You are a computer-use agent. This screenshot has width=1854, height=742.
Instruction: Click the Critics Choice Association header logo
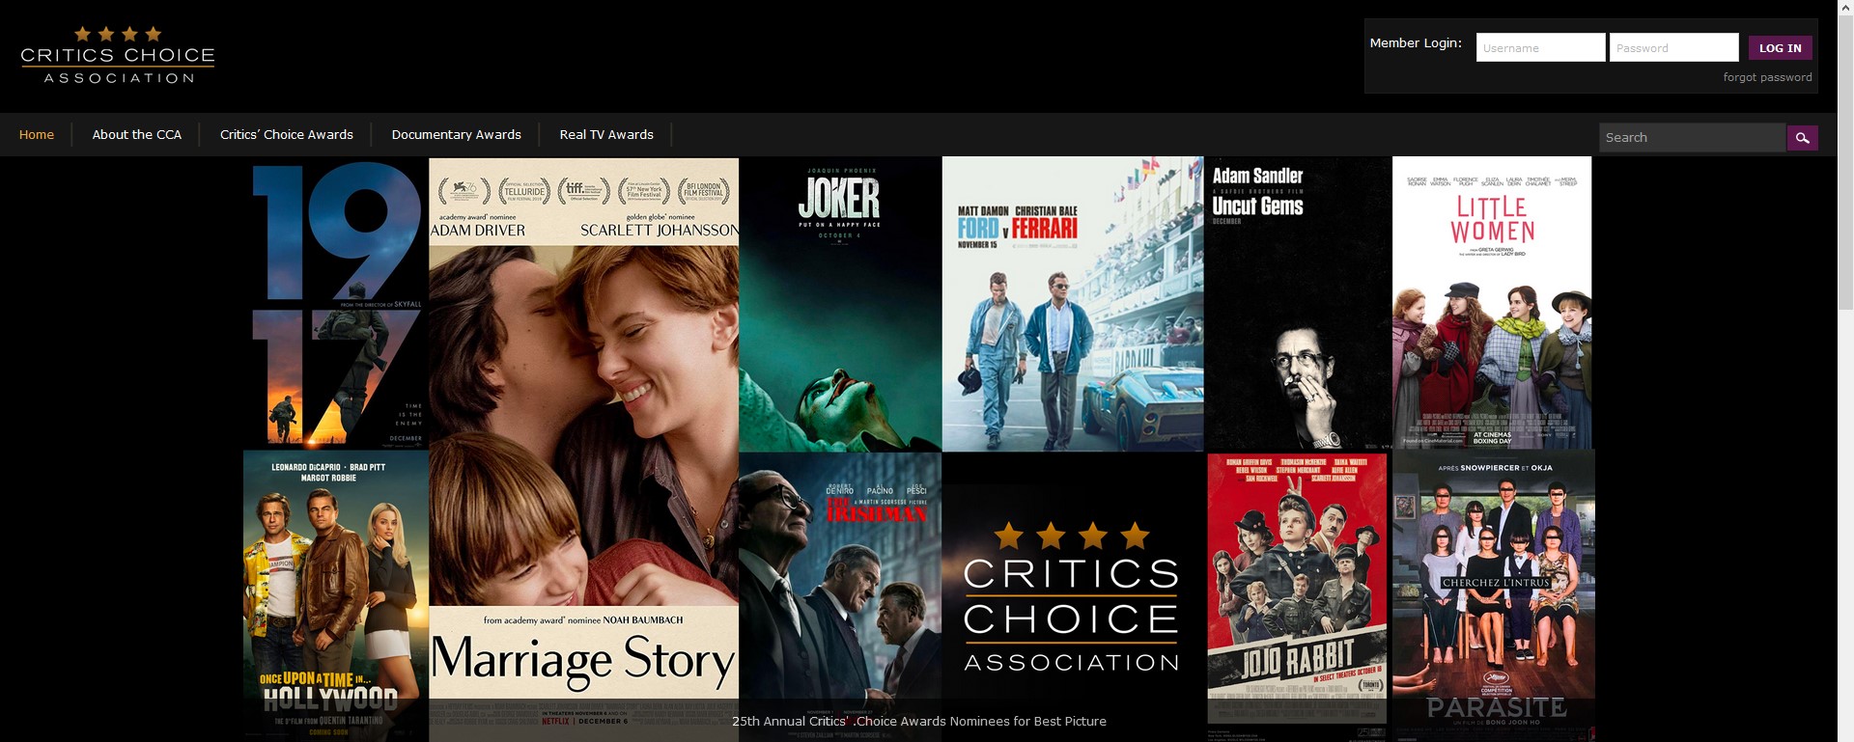tap(118, 56)
